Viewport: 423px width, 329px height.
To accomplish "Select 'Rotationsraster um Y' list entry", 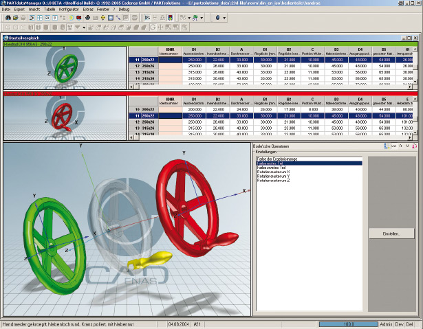I will [309, 177].
